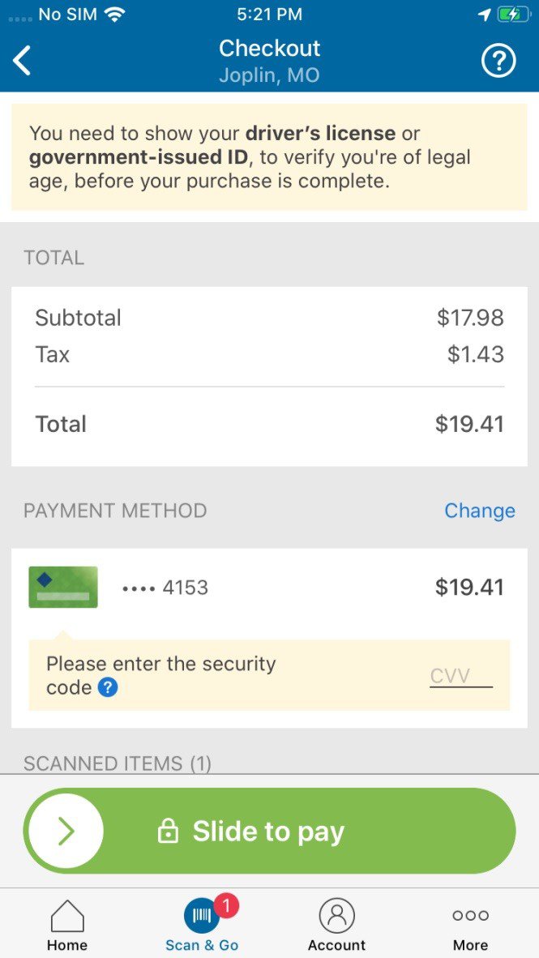The height and width of the screenshot is (958, 539).
Task: Switch to the Home tab
Action: [x=66, y=924]
